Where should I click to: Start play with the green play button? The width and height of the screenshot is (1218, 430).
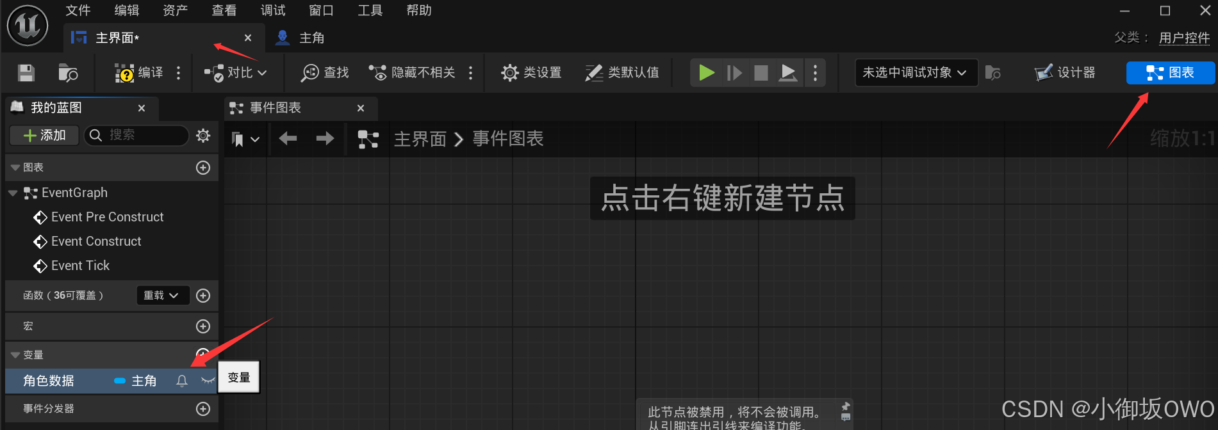coord(707,73)
